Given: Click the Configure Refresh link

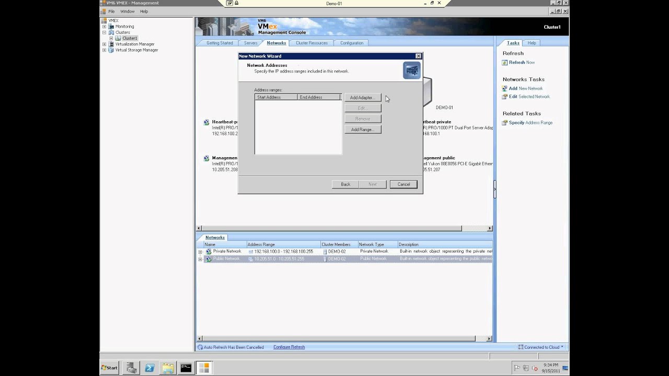Looking at the screenshot, I should coord(289,347).
